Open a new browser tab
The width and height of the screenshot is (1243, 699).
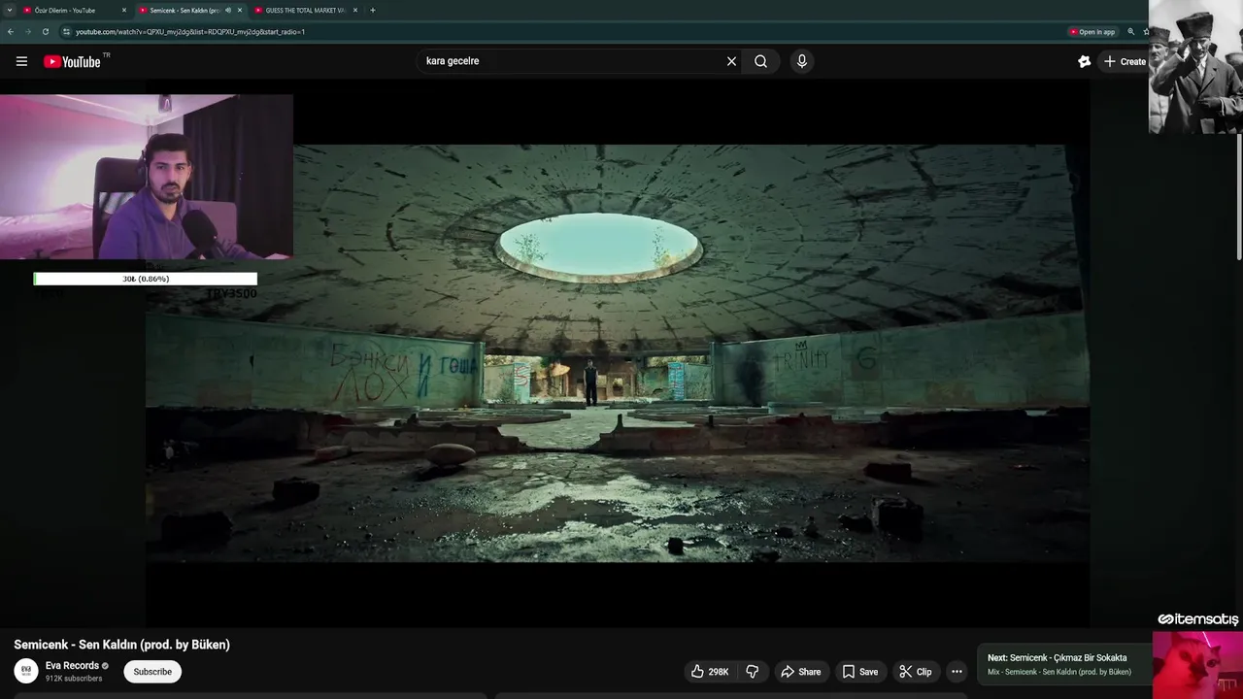[373, 11]
